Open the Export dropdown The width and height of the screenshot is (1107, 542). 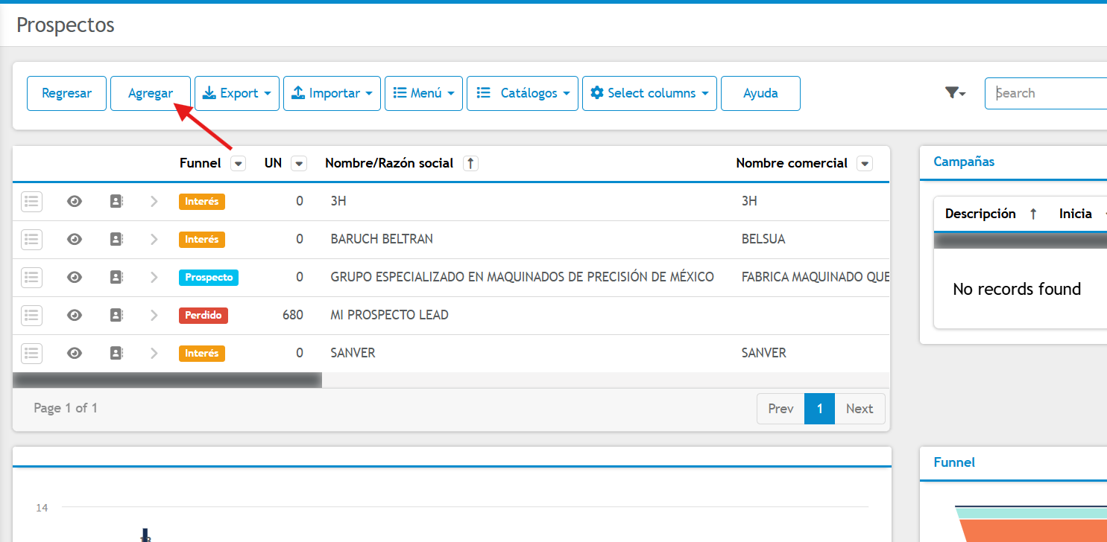237,93
